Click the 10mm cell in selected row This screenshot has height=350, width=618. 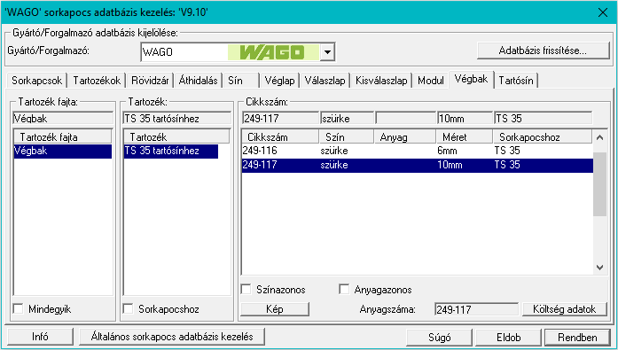pos(450,165)
